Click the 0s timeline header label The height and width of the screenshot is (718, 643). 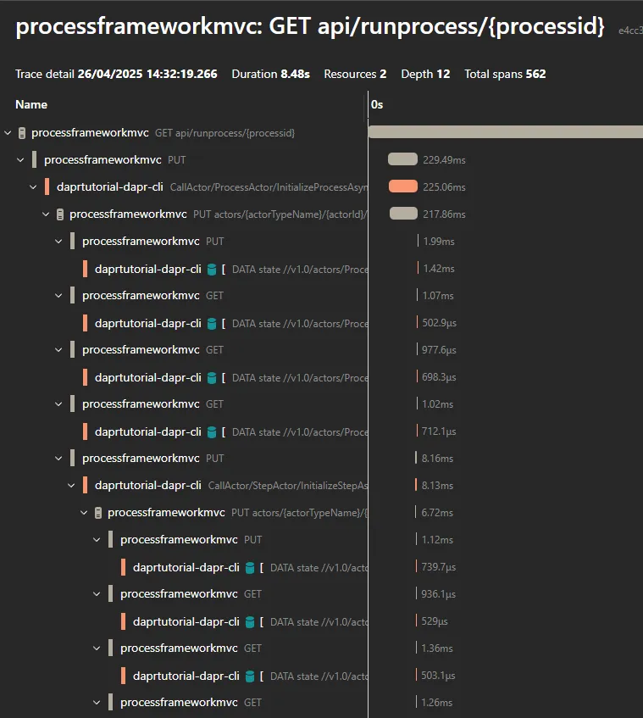(375, 104)
